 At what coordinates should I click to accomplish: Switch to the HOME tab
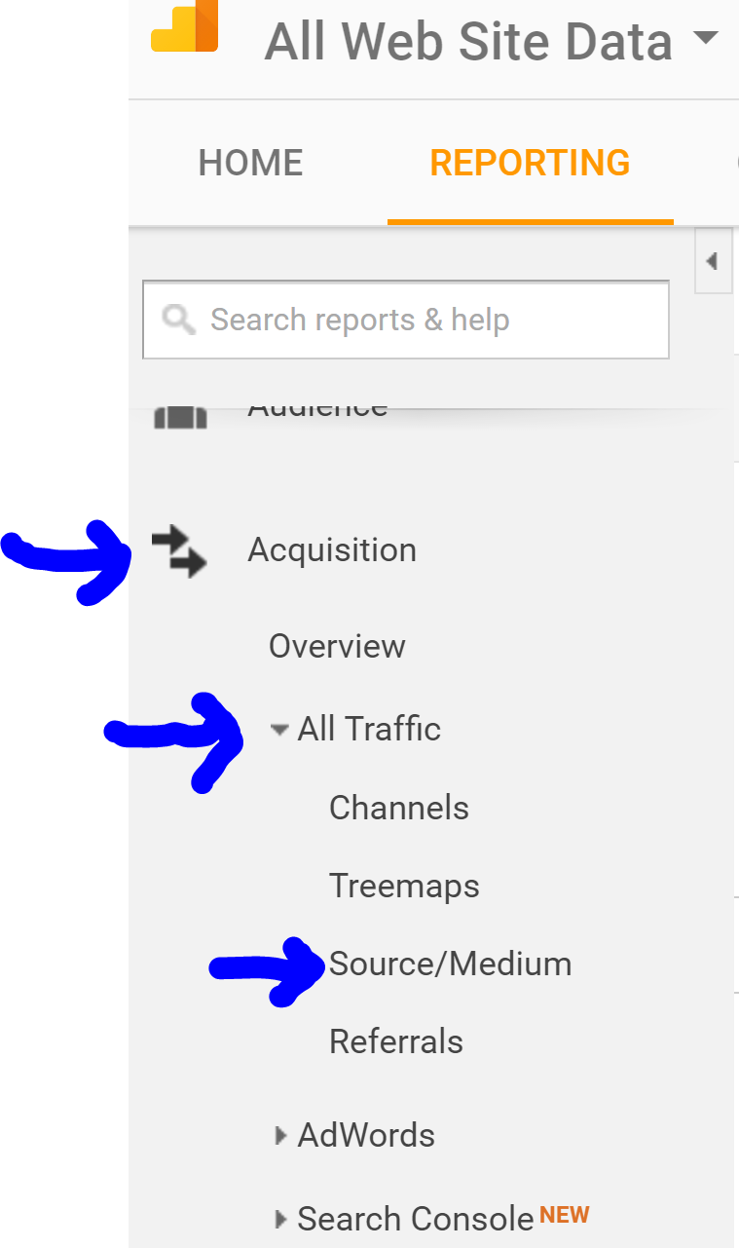click(250, 163)
